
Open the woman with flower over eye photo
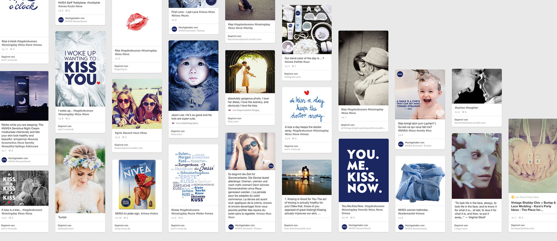click(477, 166)
